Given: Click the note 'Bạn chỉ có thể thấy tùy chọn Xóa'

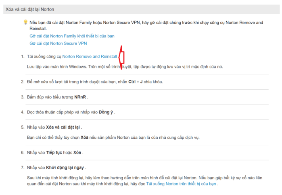Looking at the screenshot, I should 58,138.
